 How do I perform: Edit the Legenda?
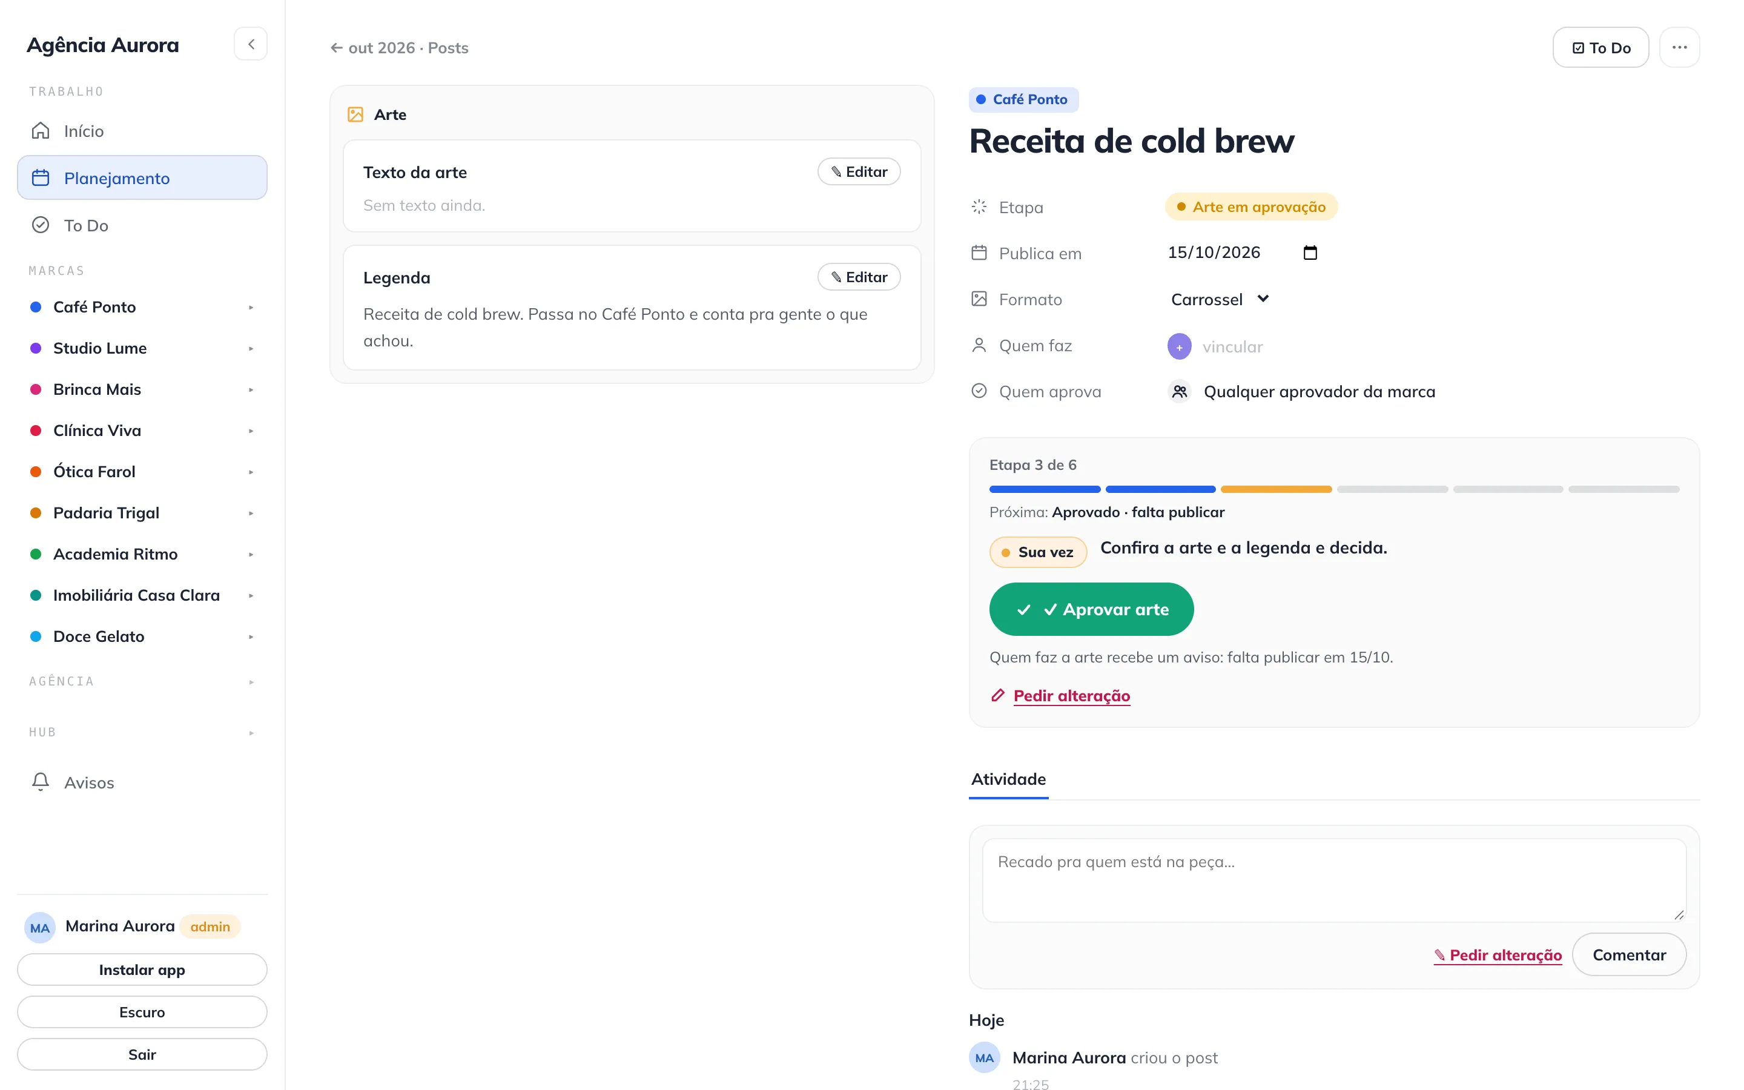click(859, 277)
